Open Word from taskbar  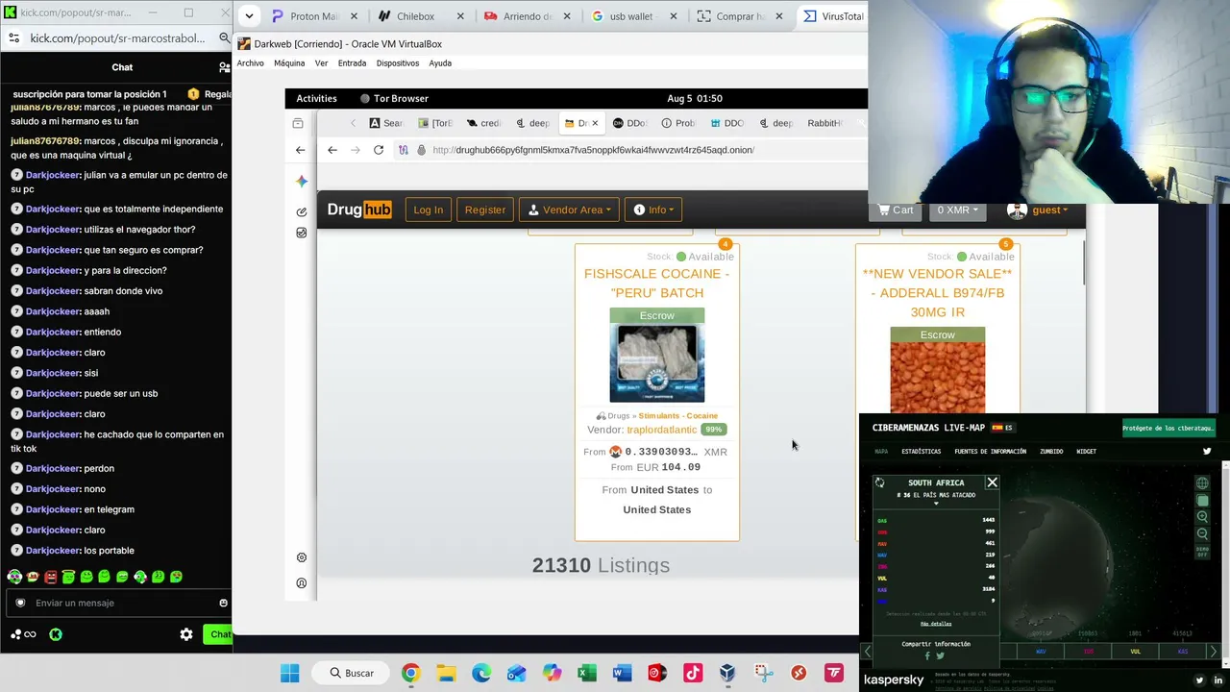pyautogui.click(x=622, y=673)
